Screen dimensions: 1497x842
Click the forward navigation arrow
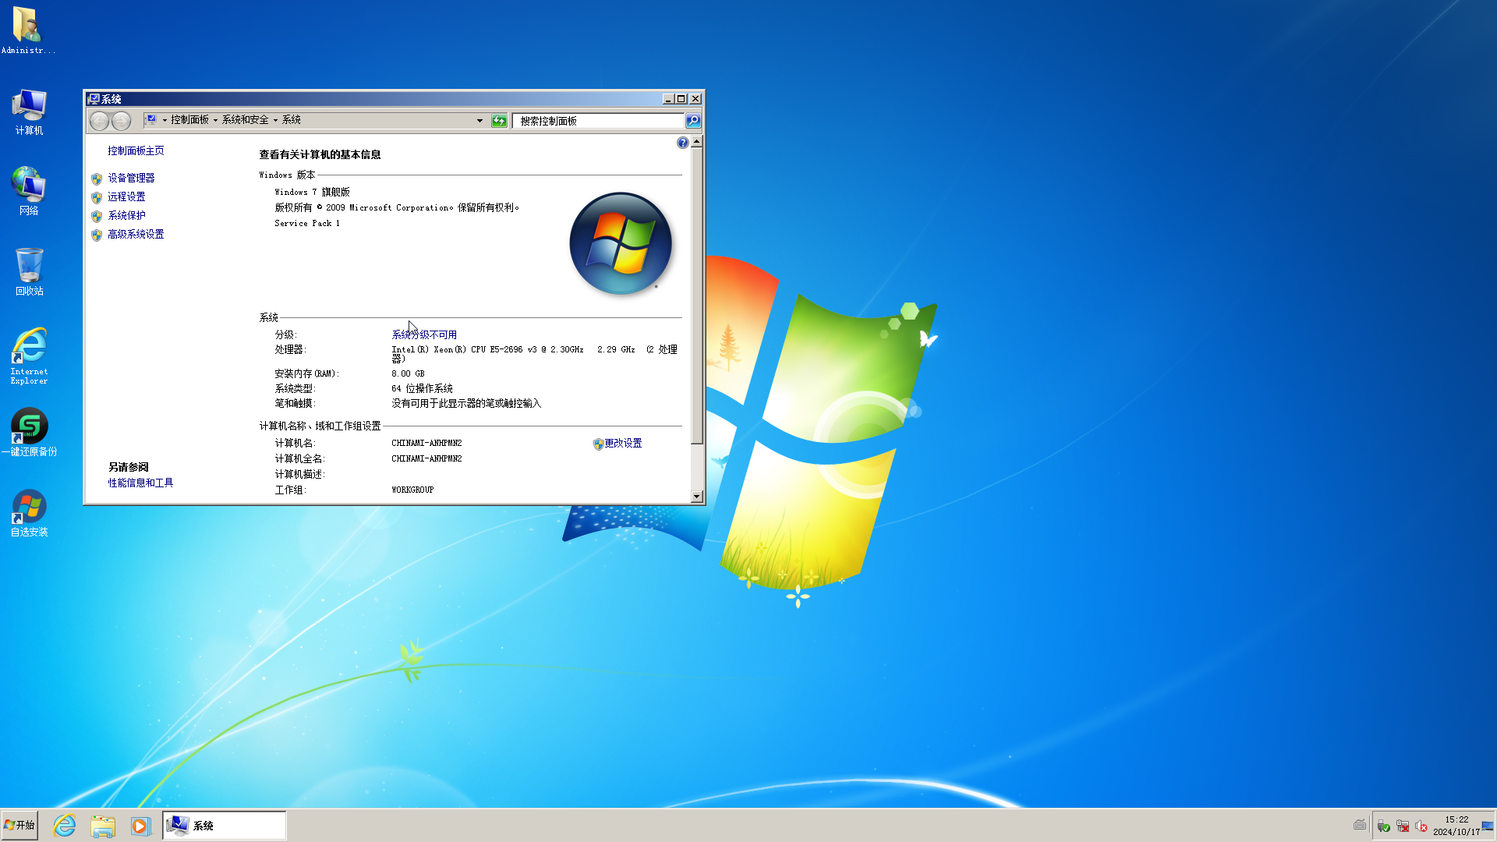[x=122, y=121]
